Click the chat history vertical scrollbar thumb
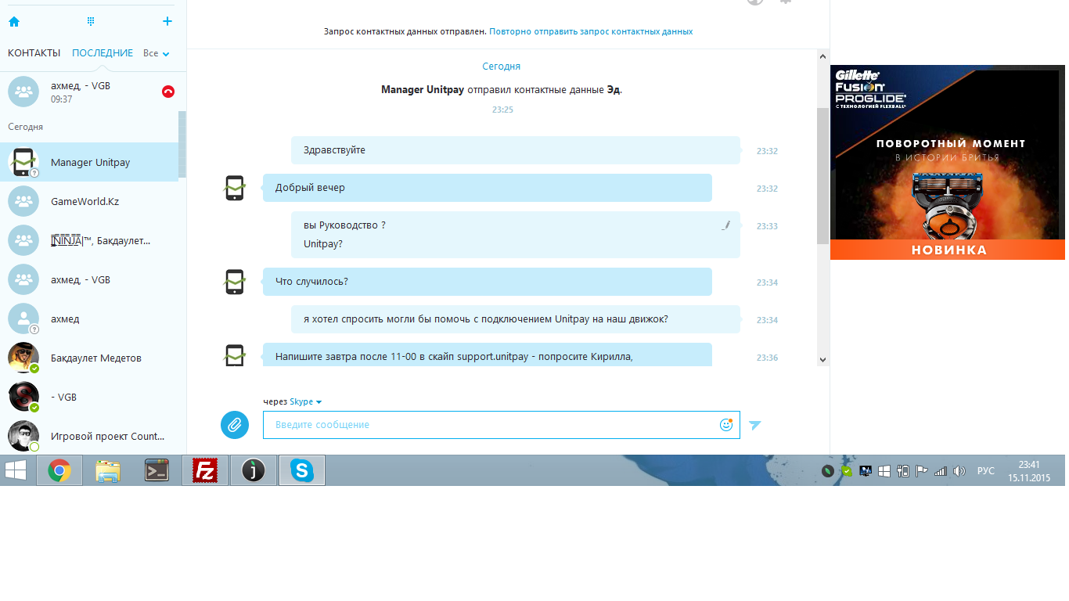This screenshot has width=1069, height=601. (822, 176)
